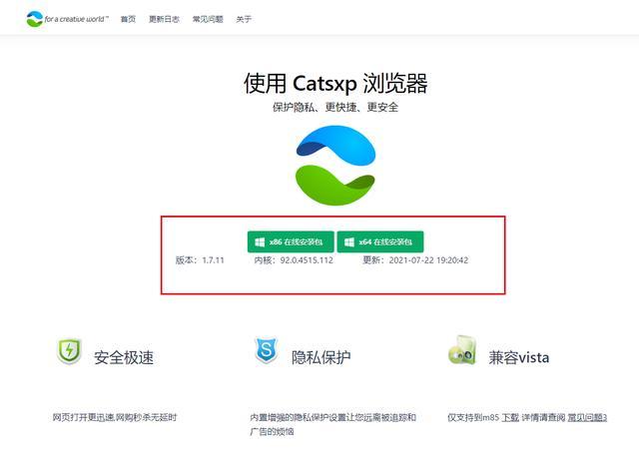
Task: Click the blue S shield privacy icon
Action: (x=267, y=350)
